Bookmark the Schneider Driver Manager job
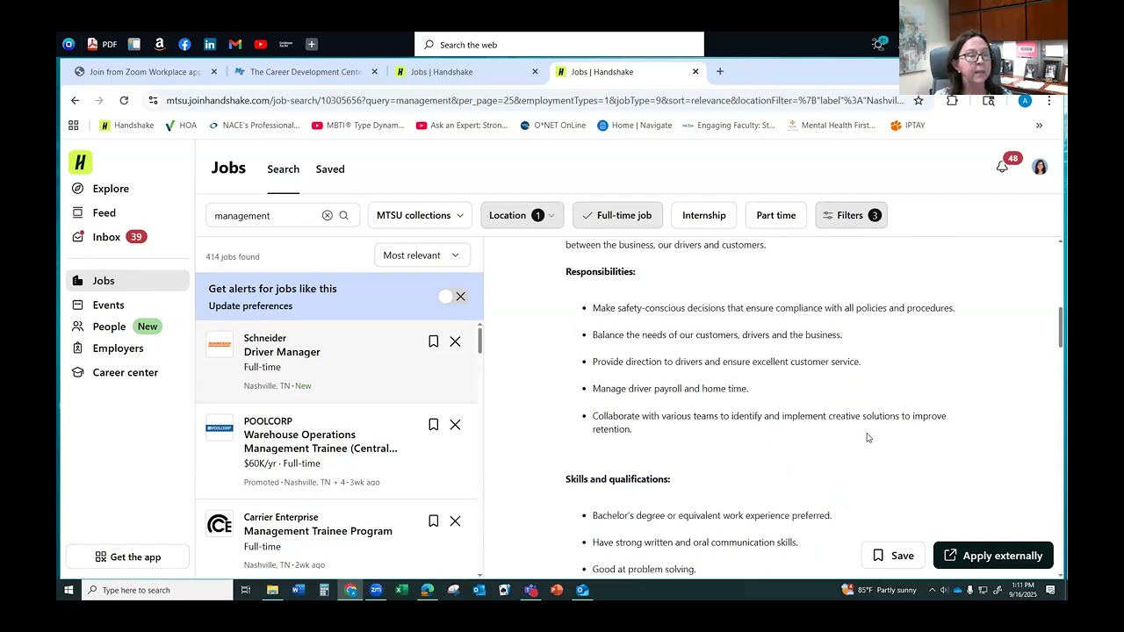1124x632 pixels. click(x=433, y=341)
